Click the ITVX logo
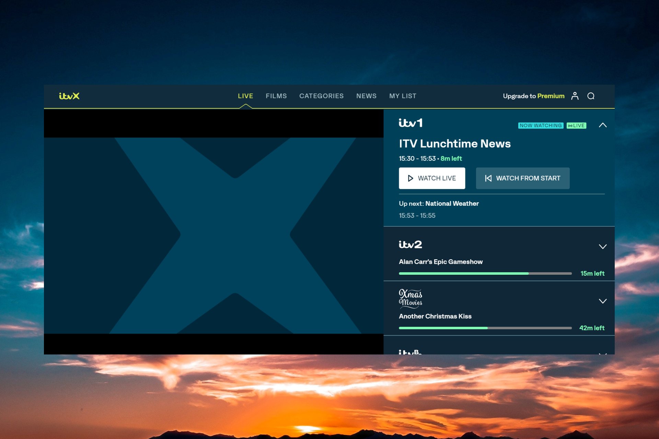The height and width of the screenshot is (439, 659). pos(69,96)
